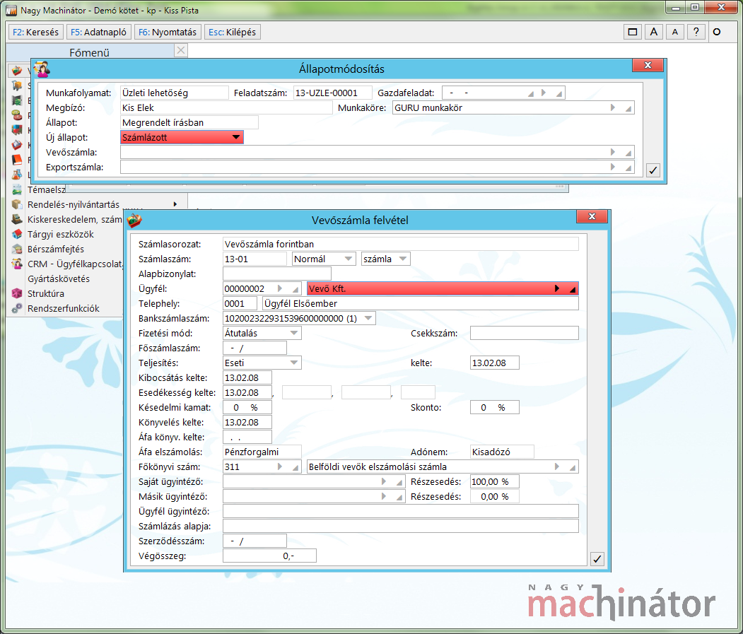Open the Teljesítés Eseti dropdown
Viewport: 743px width, 634px height.
click(x=294, y=363)
